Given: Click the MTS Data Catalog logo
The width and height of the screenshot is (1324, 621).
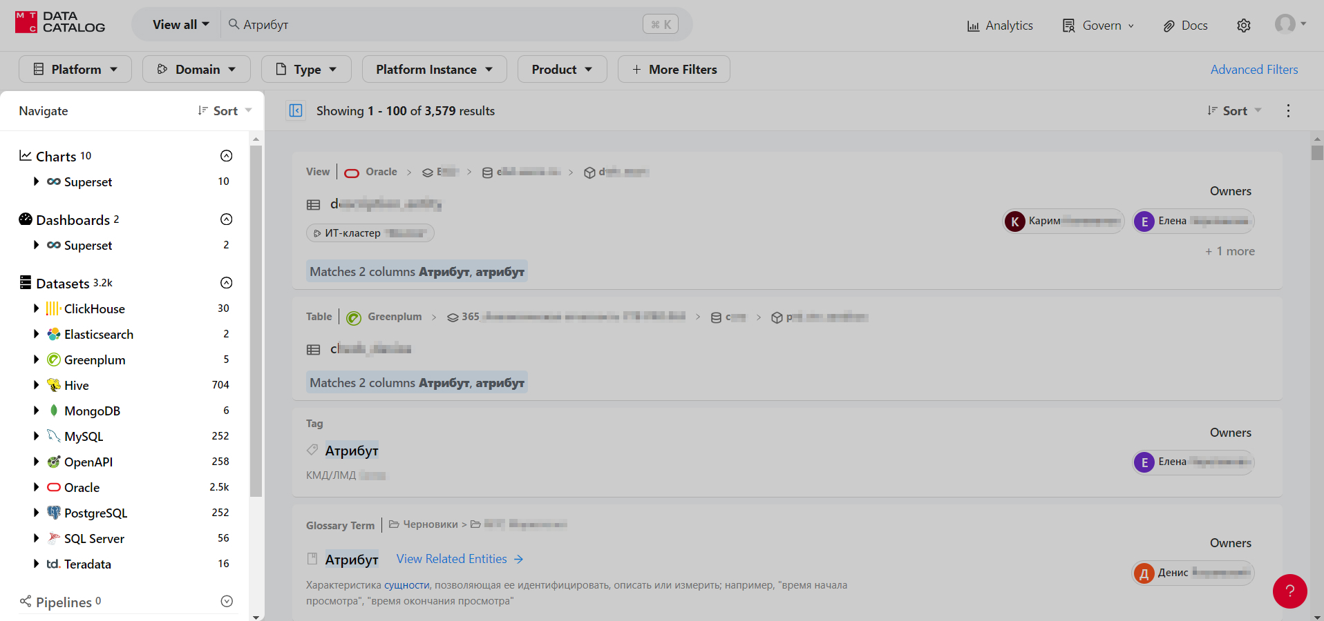Looking at the screenshot, I should click(60, 22).
